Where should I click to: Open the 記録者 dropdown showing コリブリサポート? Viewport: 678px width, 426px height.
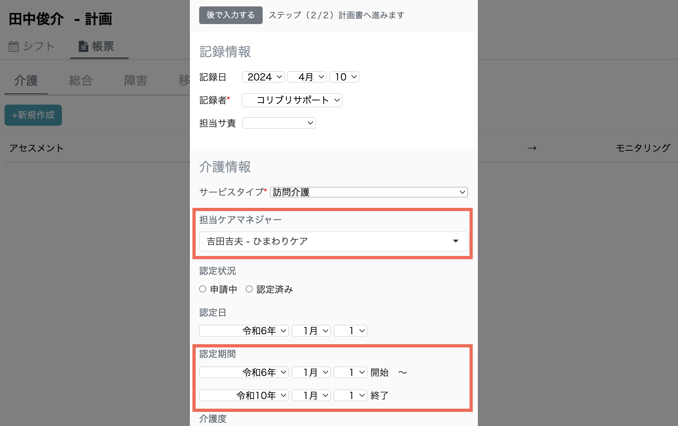click(x=292, y=100)
